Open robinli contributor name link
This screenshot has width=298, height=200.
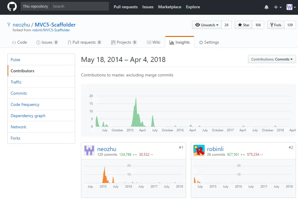pos(215,149)
